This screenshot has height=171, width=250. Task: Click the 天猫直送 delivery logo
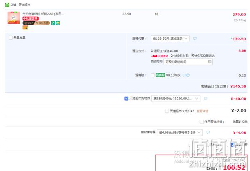159,56
